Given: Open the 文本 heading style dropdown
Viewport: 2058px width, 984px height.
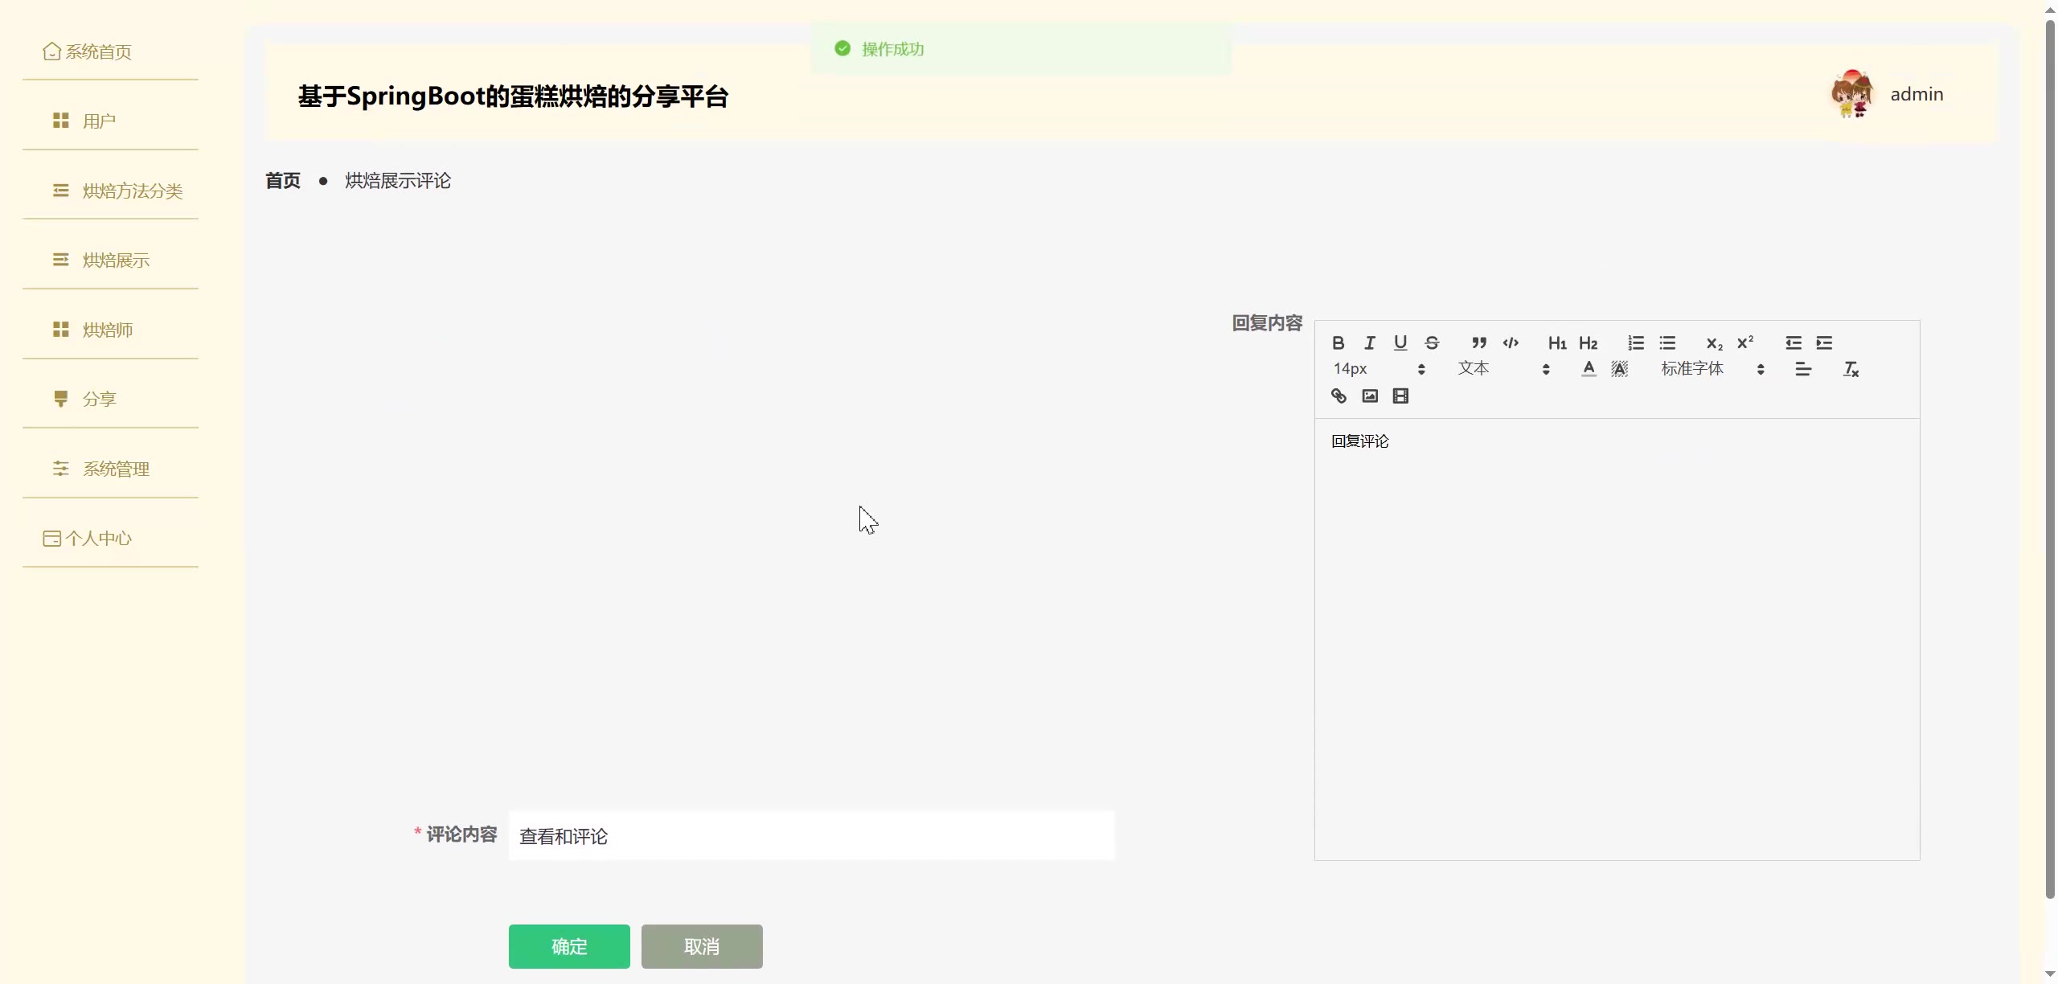Looking at the screenshot, I should click(1503, 369).
